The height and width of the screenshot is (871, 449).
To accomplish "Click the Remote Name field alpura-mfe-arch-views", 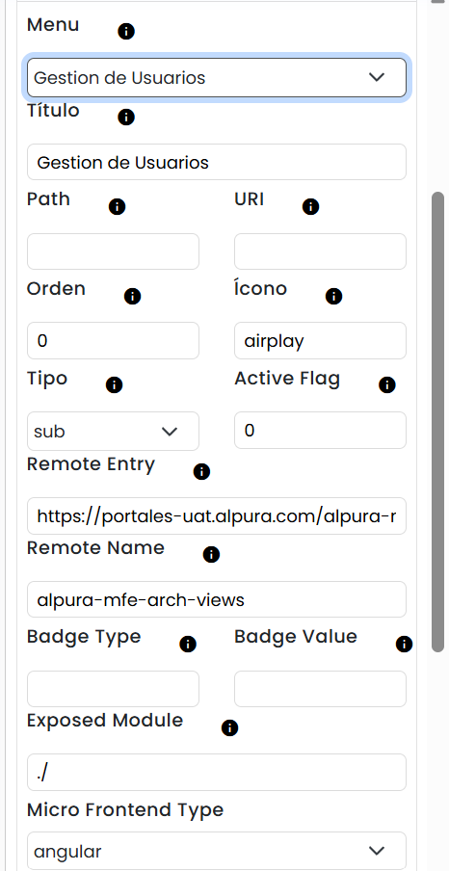I will pyautogui.click(x=217, y=599).
